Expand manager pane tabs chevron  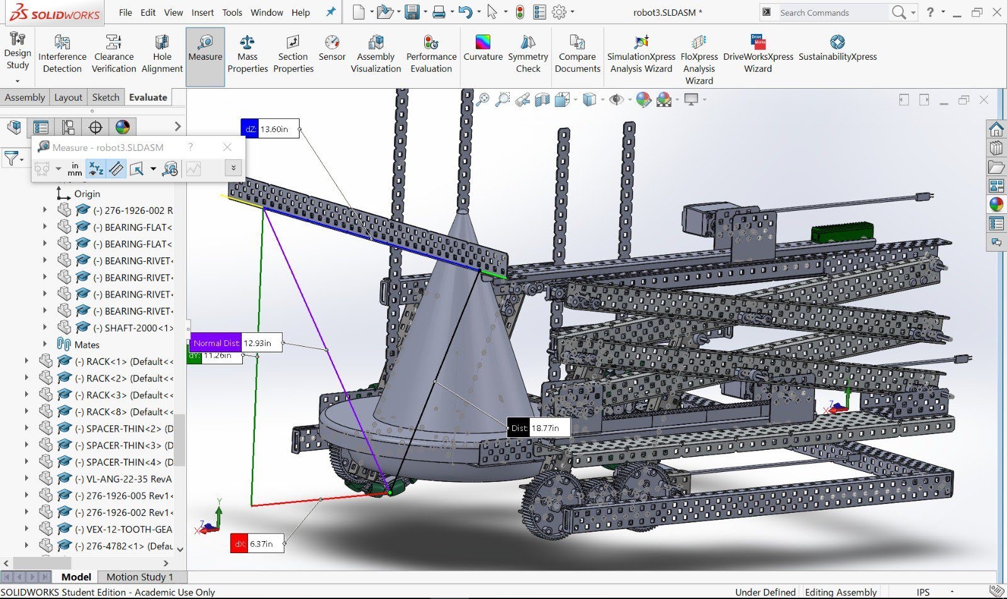[x=177, y=126]
